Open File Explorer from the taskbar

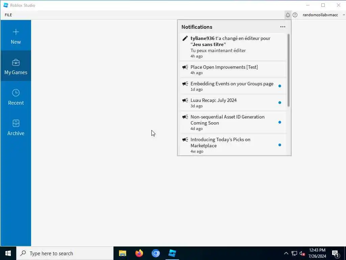[122, 253]
